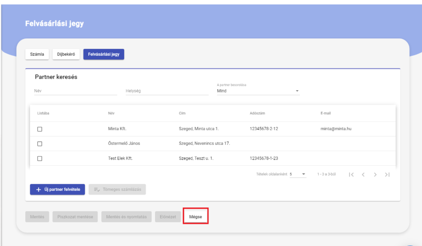Viewport: 422px width, 246px height.
Task: Click the Cím column header
Action: (182, 113)
